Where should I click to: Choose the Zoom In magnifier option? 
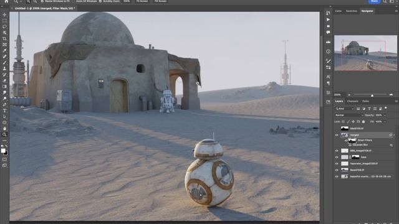coord(28,1)
